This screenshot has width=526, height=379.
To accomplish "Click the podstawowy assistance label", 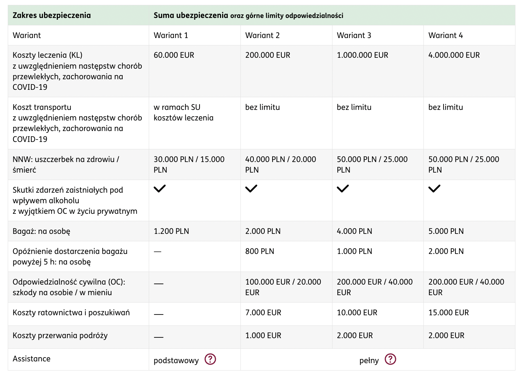I will click(176, 360).
